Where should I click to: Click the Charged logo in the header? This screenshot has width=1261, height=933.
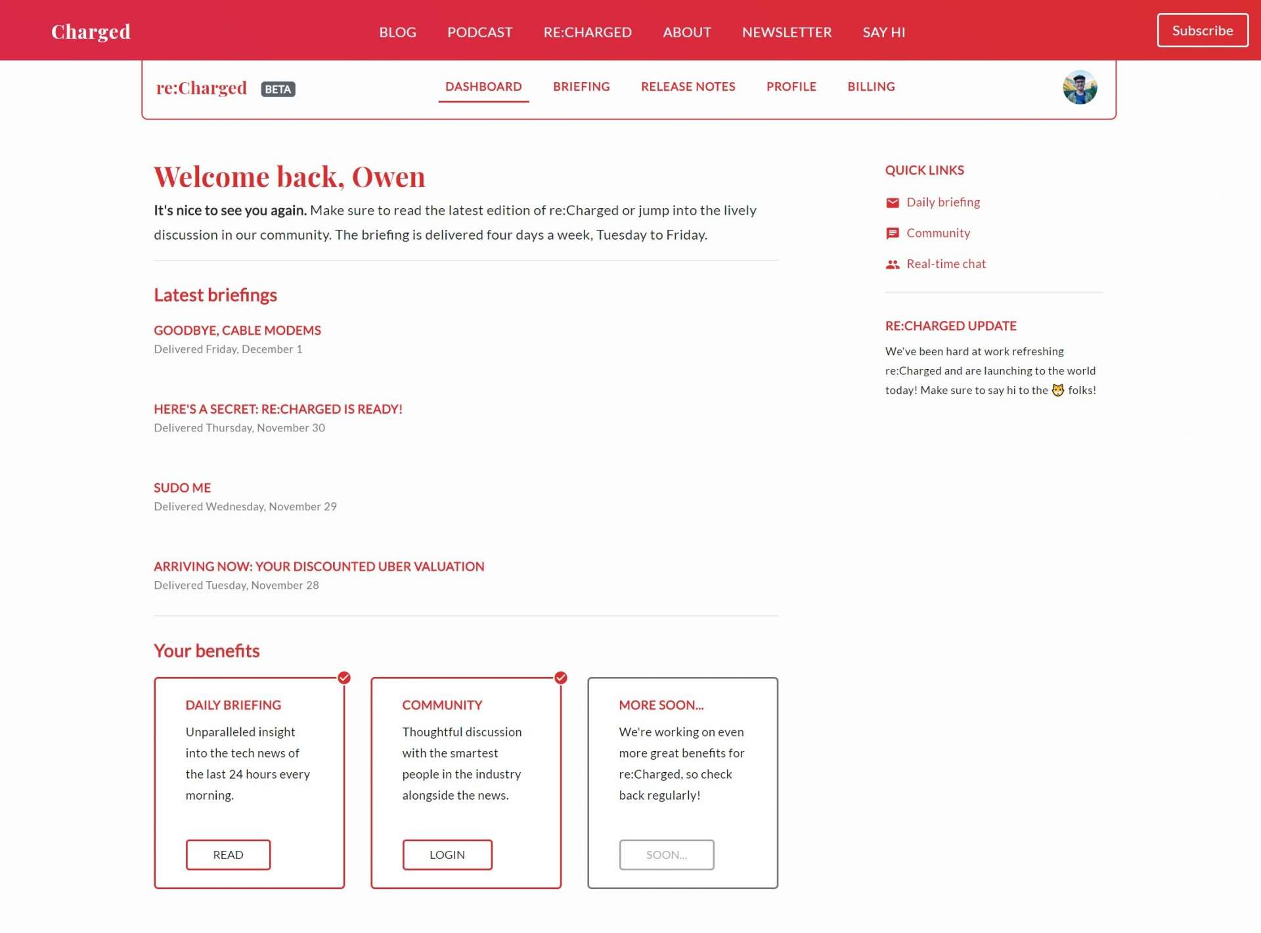tap(91, 32)
